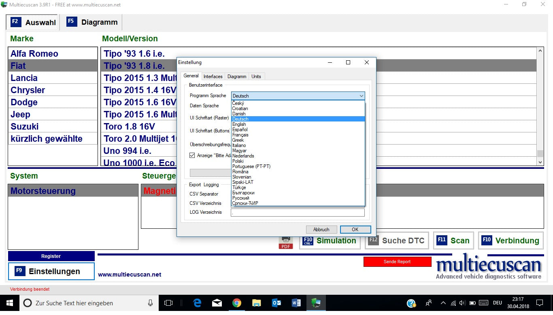Image resolution: width=553 pixels, height=315 pixels.
Task: Click the Edge browser taskbar icon
Action: point(198,303)
